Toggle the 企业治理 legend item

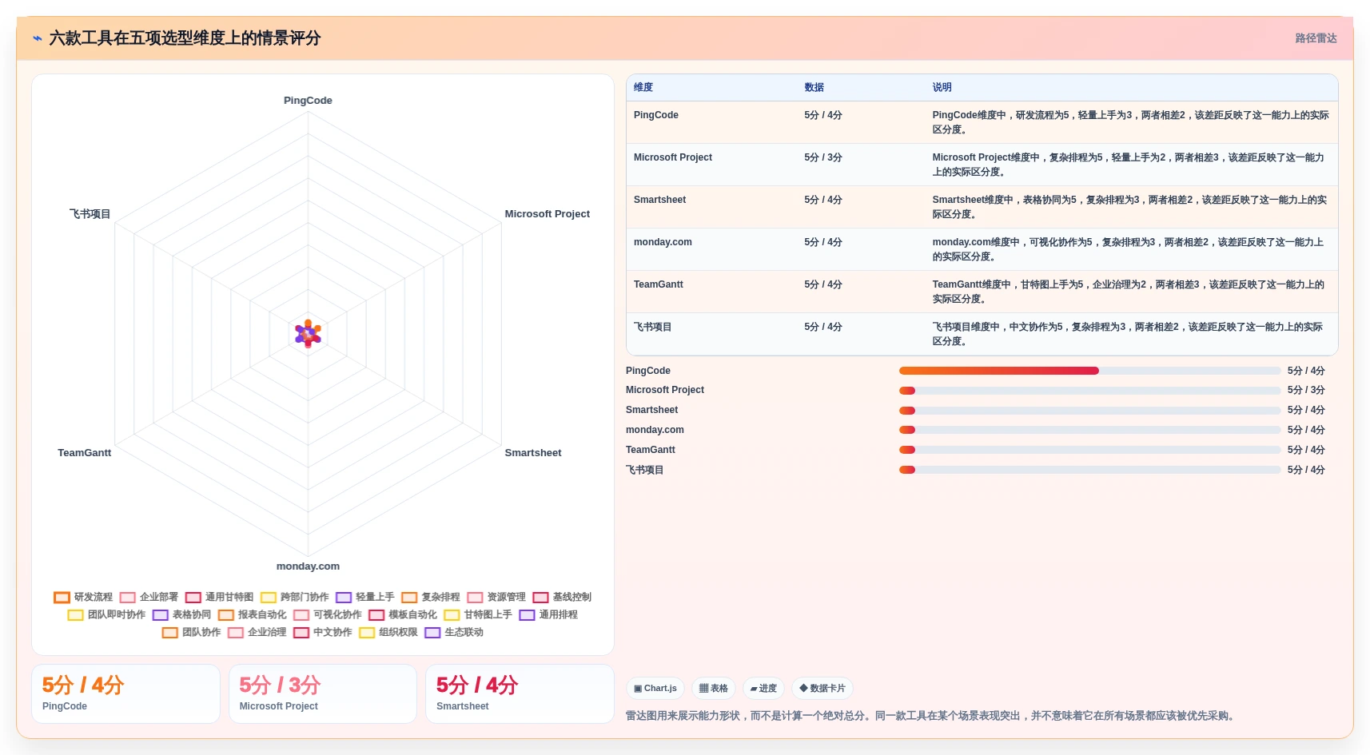(x=257, y=632)
